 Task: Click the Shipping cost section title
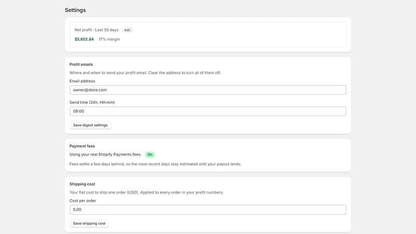(82, 184)
